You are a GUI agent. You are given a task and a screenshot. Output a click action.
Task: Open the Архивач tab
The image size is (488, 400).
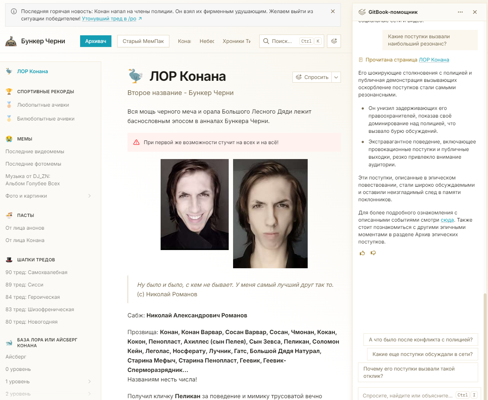(x=96, y=41)
